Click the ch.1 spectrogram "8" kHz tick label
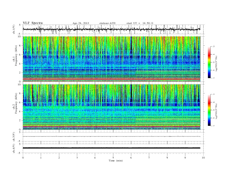229x177 pixels. point(20,46)
